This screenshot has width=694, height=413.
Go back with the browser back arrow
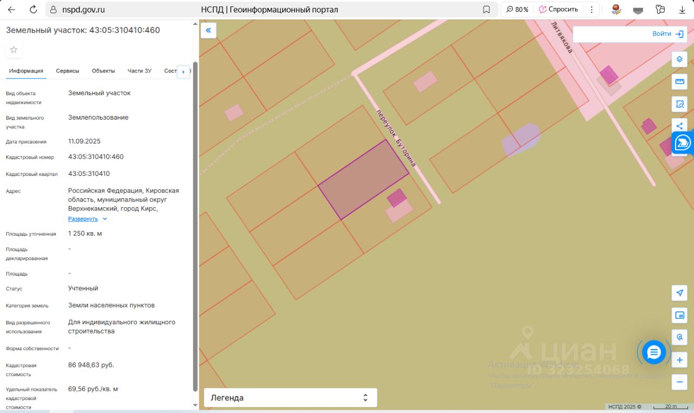coord(12,9)
